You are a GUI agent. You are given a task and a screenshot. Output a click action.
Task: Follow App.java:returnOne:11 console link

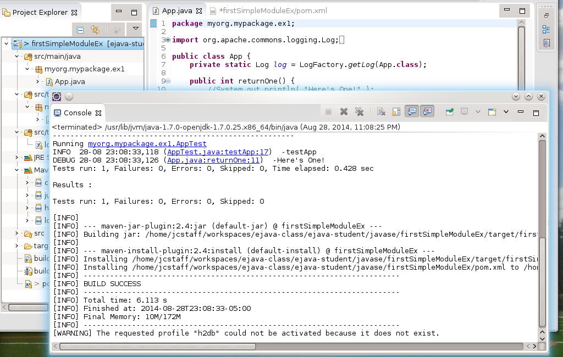[x=213, y=160]
